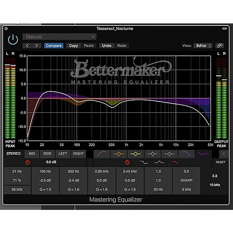Click the window close dot
This screenshot has height=233, width=233.
(x=6, y=29)
